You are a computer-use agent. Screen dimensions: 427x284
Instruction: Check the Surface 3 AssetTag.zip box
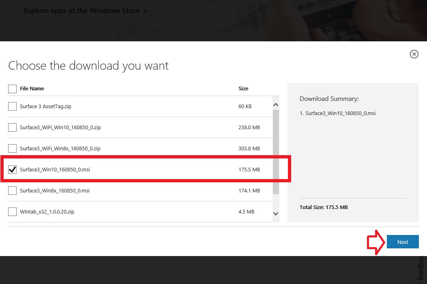12,107
